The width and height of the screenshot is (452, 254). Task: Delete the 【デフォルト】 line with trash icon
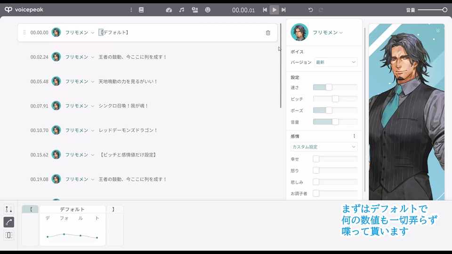tap(268, 33)
